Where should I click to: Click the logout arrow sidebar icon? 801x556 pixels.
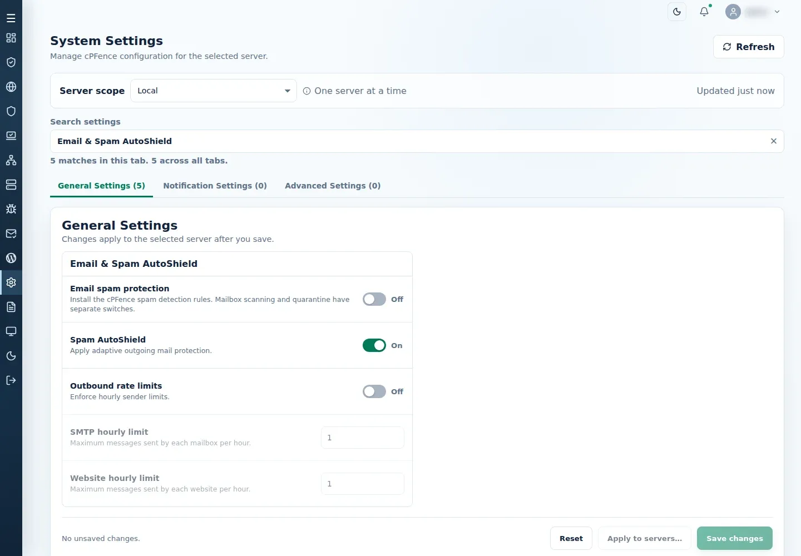[11, 380]
